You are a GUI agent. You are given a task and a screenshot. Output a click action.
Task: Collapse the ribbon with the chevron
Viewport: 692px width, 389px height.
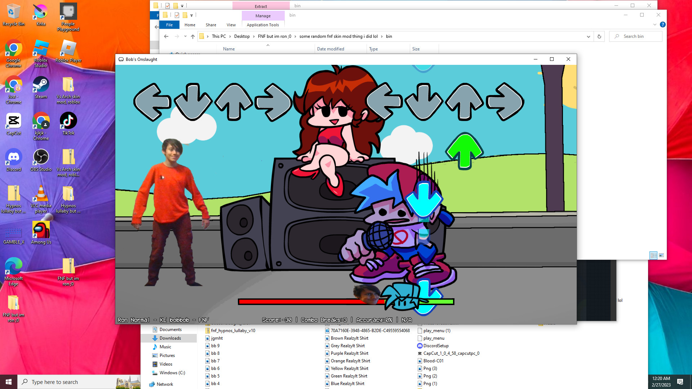pos(655,24)
